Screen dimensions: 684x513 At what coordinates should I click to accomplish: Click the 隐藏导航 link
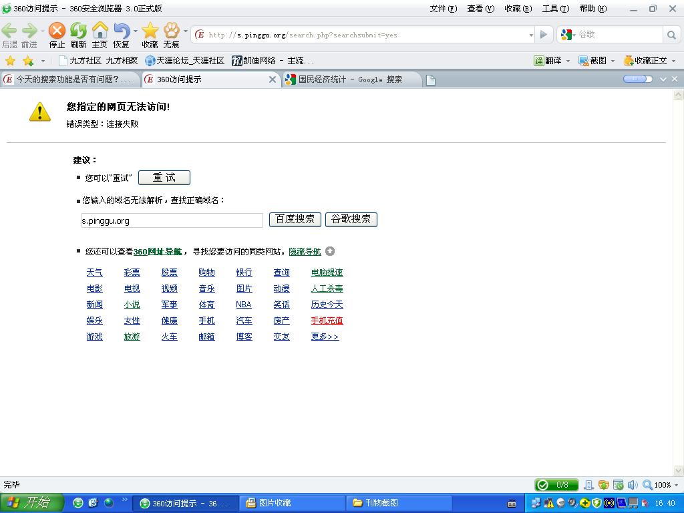305,252
